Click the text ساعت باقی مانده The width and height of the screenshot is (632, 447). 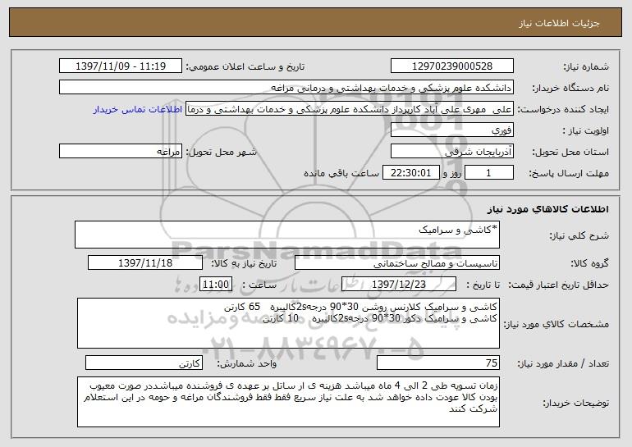341,173
